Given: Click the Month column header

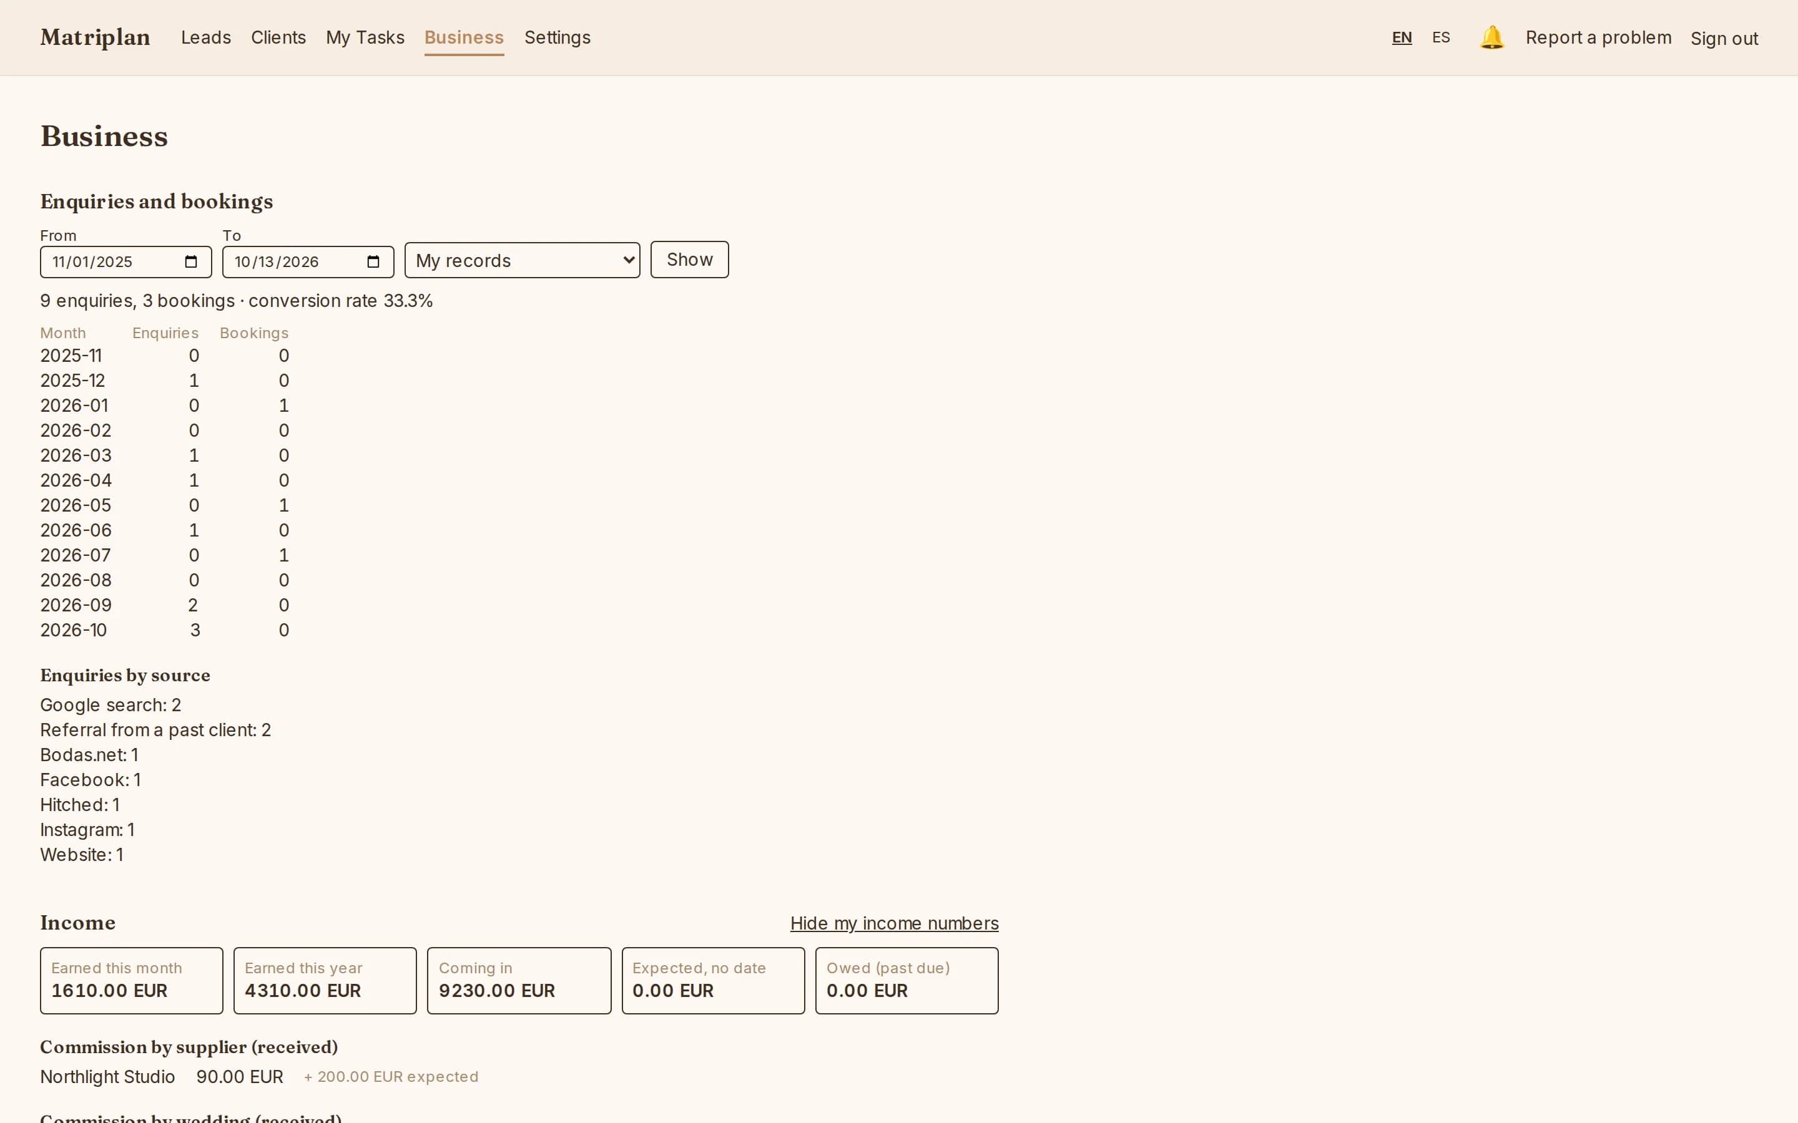Looking at the screenshot, I should [63, 333].
